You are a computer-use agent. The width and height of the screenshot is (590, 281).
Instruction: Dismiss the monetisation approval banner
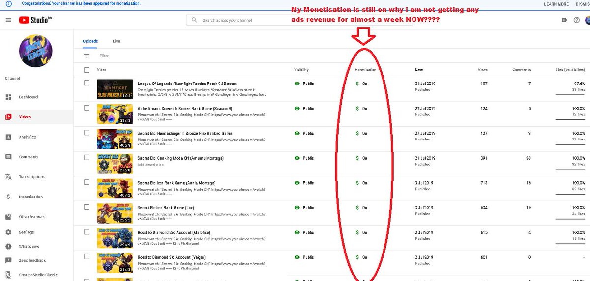[583, 4]
